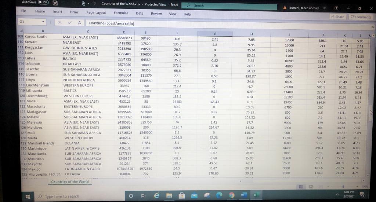376x202 pixels.
Task: Open the Review tab
Action: pyautogui.click(x=156, y=14)
